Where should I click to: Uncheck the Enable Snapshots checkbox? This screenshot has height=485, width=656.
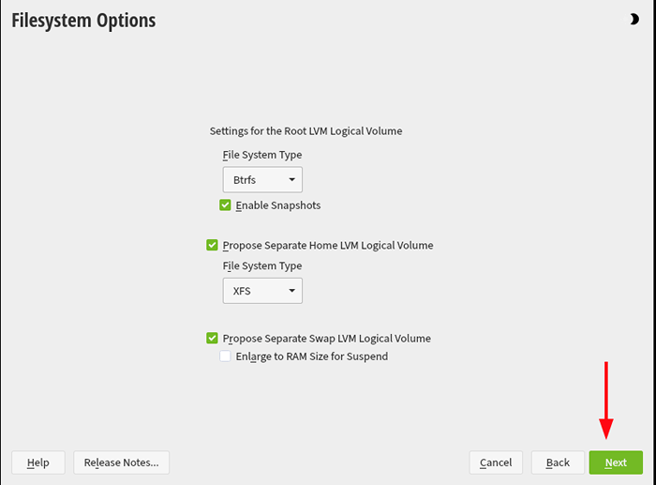pyautogui.click(x=225, y=205)
